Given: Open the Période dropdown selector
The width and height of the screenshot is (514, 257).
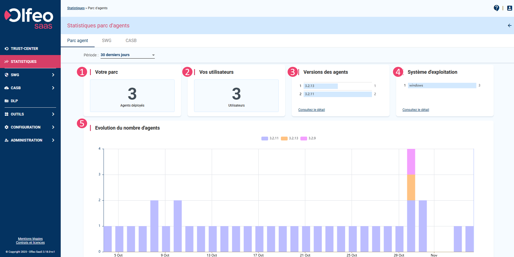Looking at the screenshot, I should click(127, 55).
